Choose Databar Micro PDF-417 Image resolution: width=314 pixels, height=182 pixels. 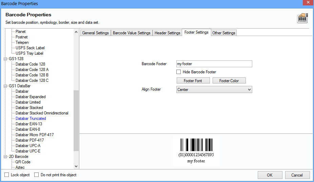tap(35, 135)
